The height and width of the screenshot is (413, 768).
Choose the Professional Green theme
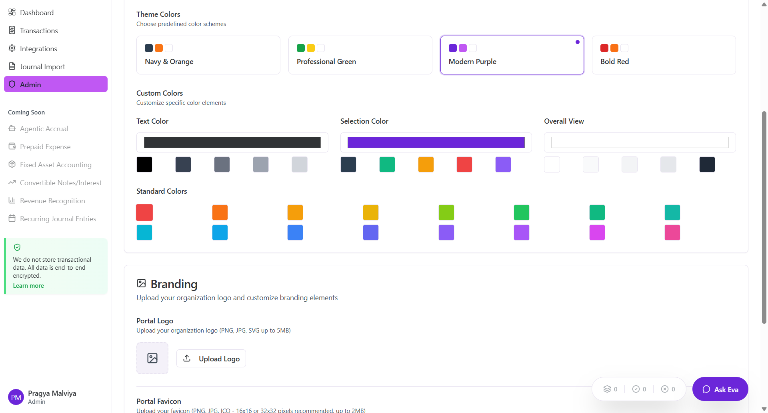(x=360, y=55)
